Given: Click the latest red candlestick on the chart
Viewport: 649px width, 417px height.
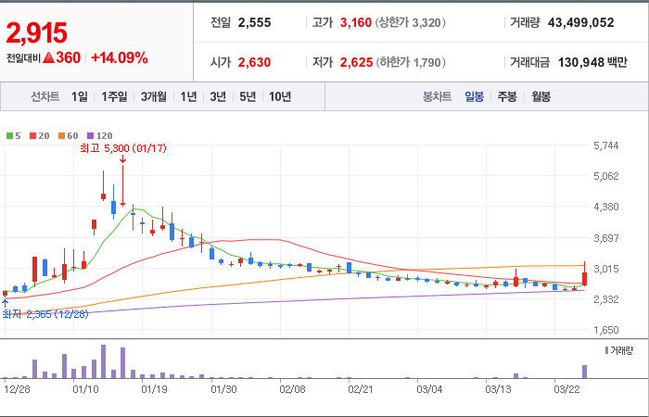Looking at the screenshot, I should (584, 278).
